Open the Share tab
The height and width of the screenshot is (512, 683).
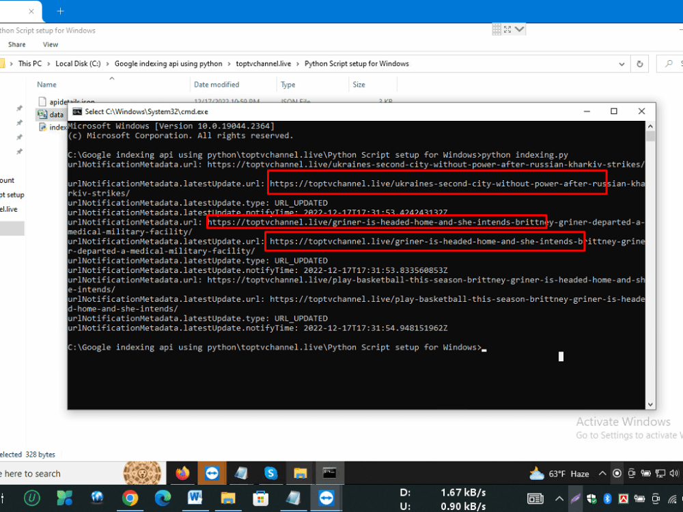(x=17, y=44)
